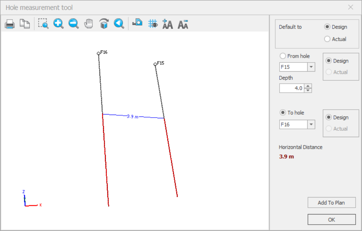Click the 3.9 m measurement label in the drawing

click(133, 116)
